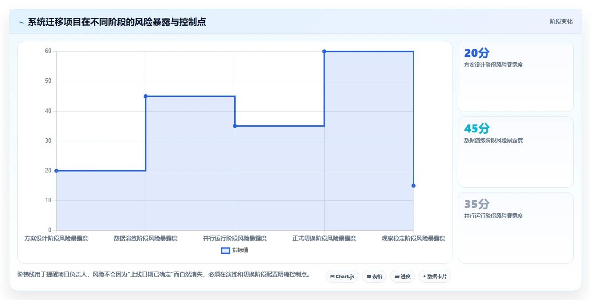
Task: Click the data point at 方案设计阶段 value 20
Action: click(56, 171)
